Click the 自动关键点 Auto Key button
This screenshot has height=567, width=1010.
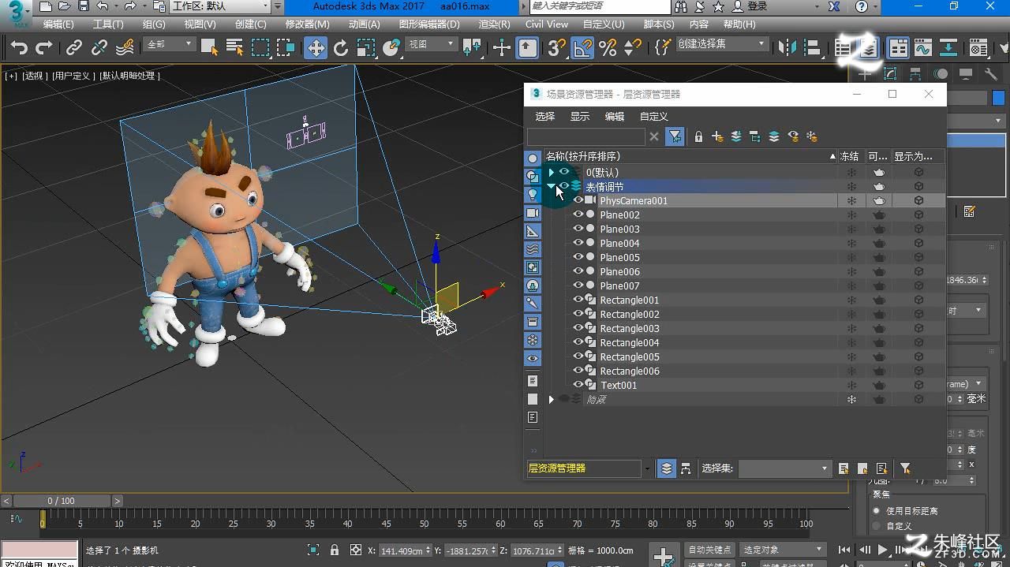click(x=709, y=550)
